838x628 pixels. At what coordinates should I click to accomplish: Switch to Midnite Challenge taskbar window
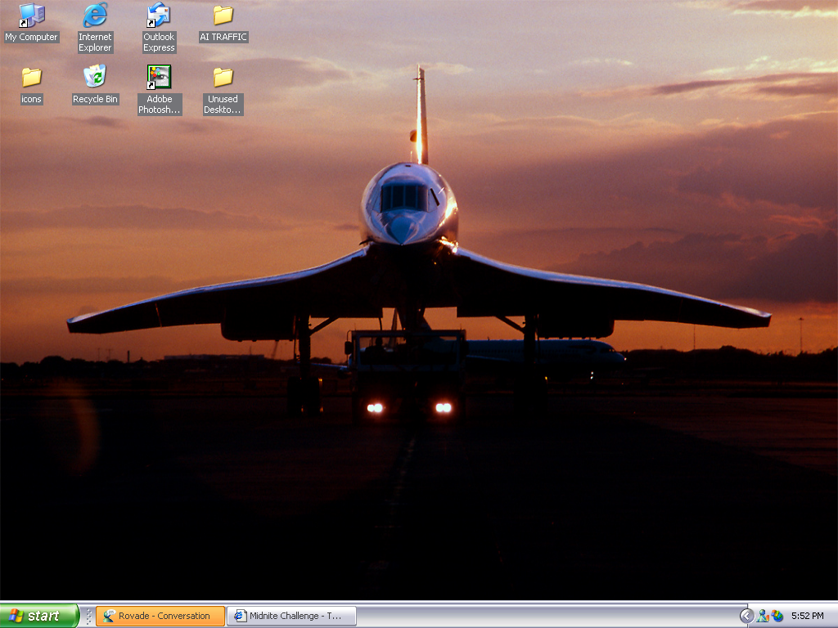coord(292,616)
